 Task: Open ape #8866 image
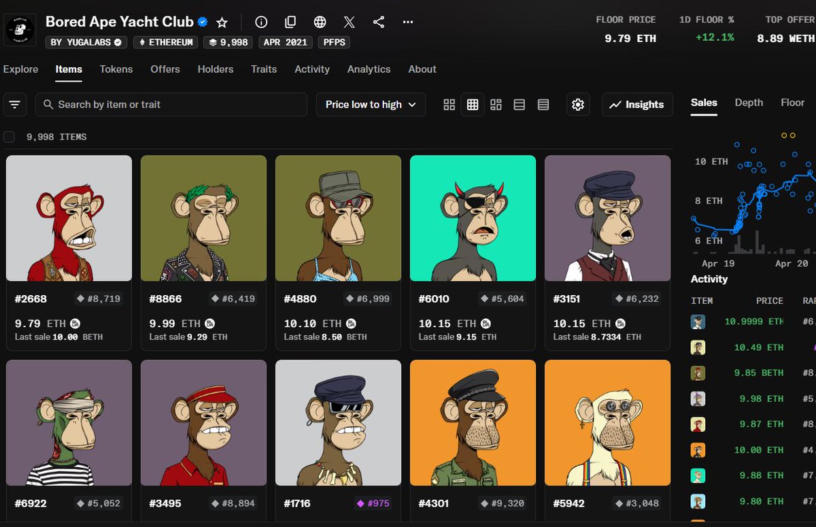coord(203,218)
